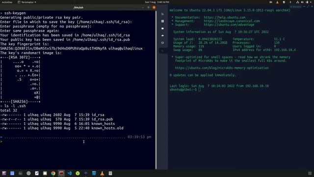Viewport: 314px width, 177px height.
Task: Click the [RSA 3072] randomart header
Action: point(20,58)
